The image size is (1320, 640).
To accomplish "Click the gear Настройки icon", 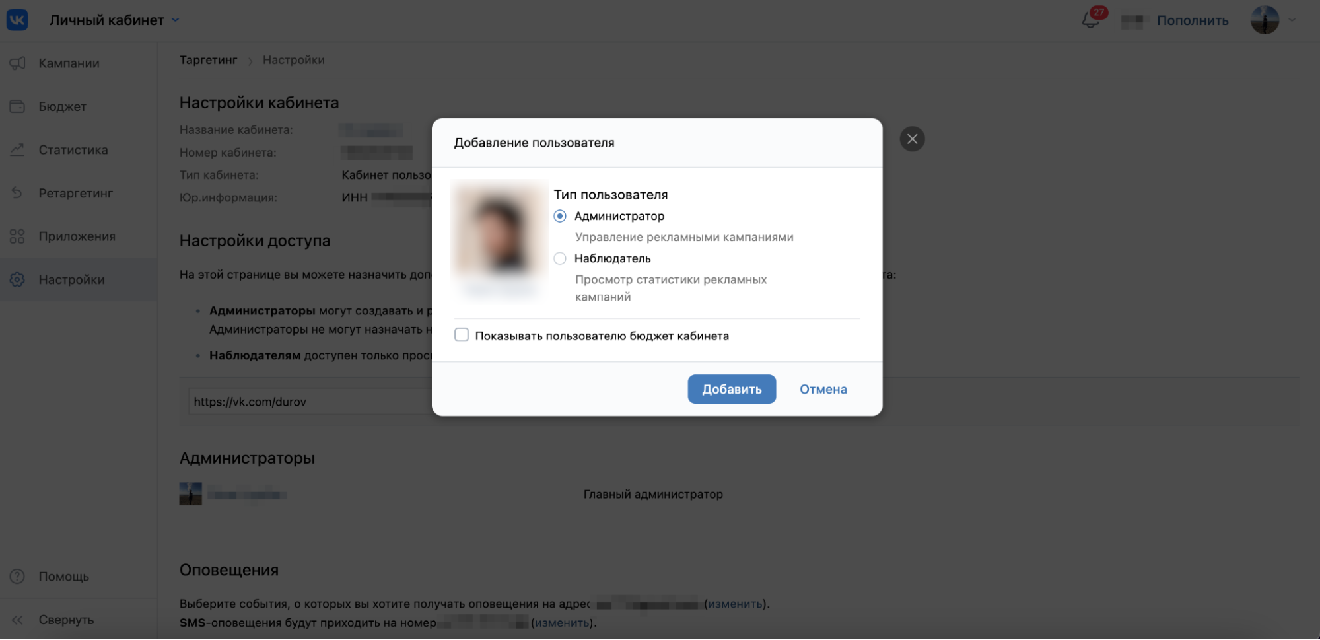I will tap(17, 280).
